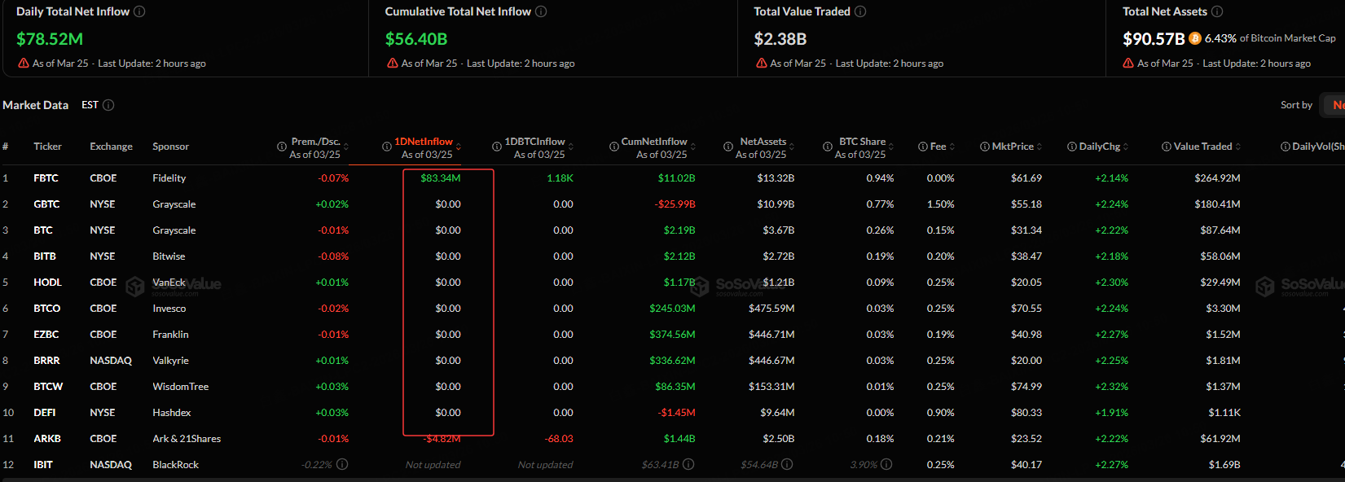Open ARKB ticker link
The height and width of the screenshot is (482, 1345).
point(47,438)
